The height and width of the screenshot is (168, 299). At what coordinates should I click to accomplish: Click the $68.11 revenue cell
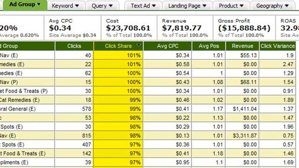(242, 82)
